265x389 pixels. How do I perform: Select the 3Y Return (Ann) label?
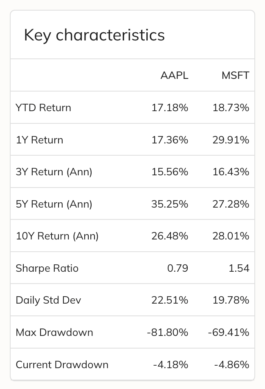54,172
